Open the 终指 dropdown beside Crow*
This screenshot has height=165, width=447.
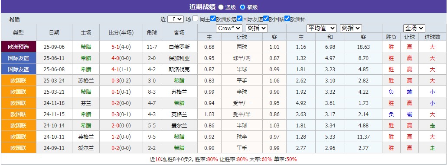pos(257,28)
